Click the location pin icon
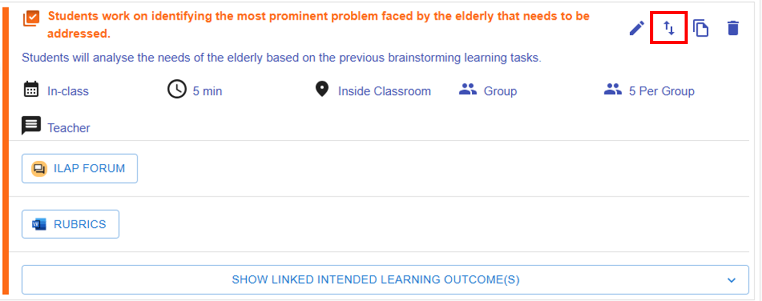This screenshot has width=762, height=301. [x=322, y=90]
